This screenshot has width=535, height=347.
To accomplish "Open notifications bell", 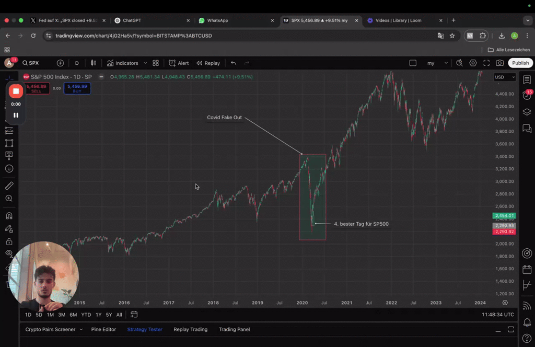I will pyautogui.click(x=527, y=322).
